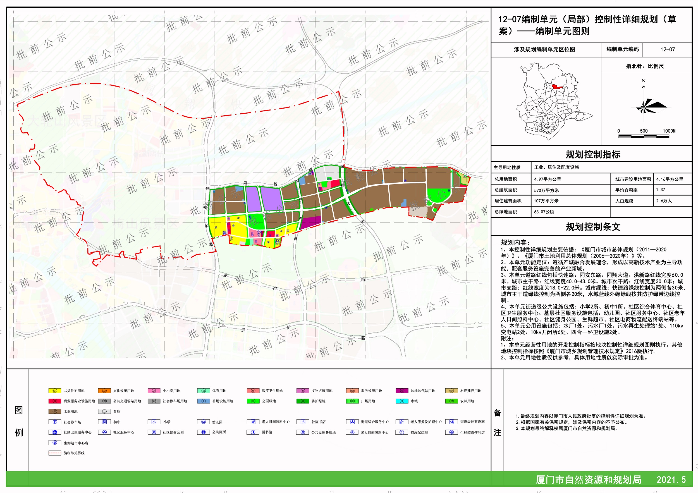698x493 pixels.
Task: Click the 编制单元编码 12-07 cell
Action: pos(667,49)
